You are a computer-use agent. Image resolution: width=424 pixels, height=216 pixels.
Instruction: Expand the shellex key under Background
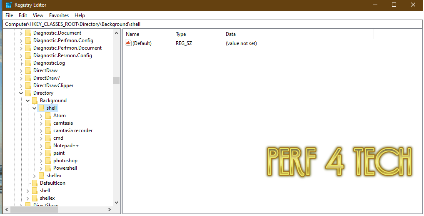click(x=34, y=176)
